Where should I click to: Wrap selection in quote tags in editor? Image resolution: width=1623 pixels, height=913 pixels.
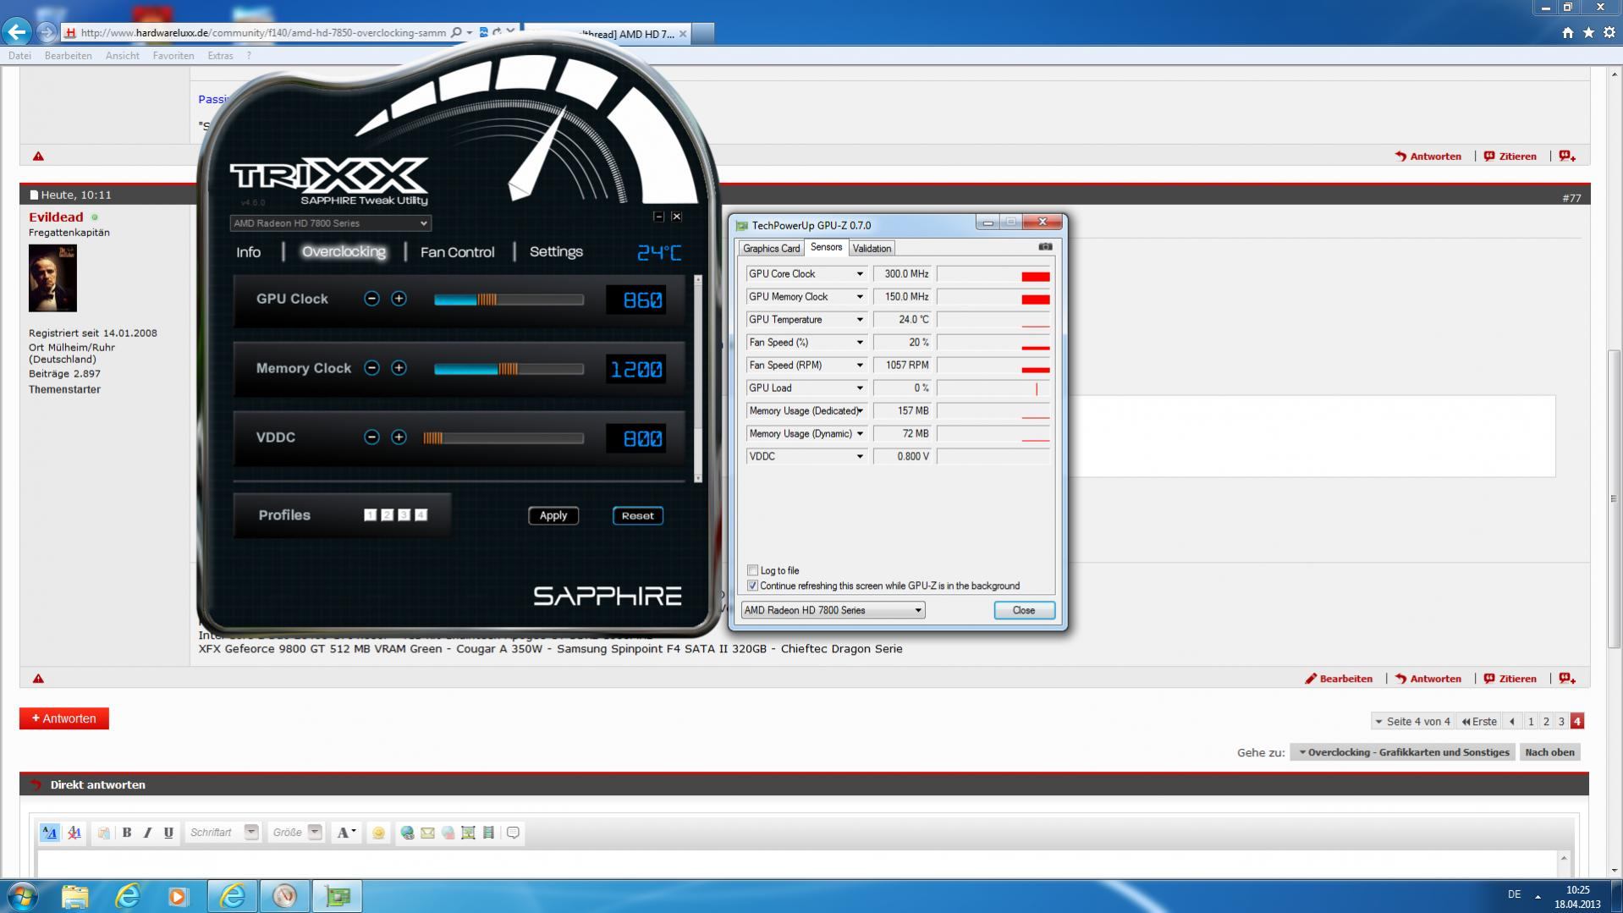tap(513, 833)
